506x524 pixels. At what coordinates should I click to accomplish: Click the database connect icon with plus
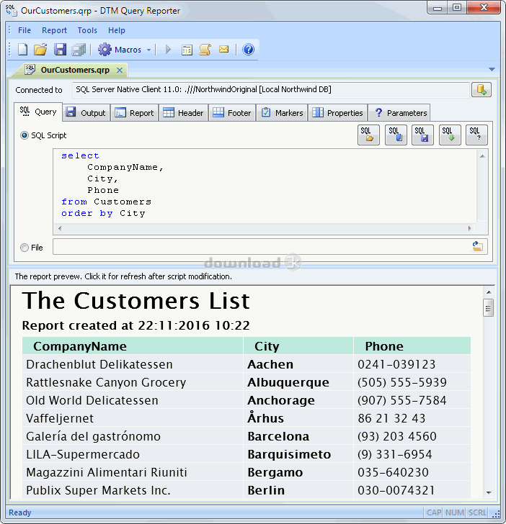click(481, 90)
